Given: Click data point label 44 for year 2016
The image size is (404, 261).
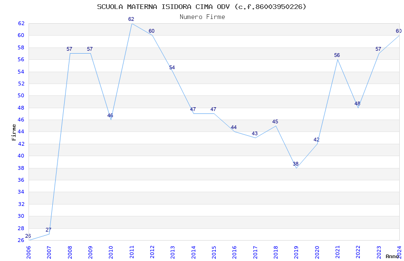Looking at the screenshot, I should (234, 127).
